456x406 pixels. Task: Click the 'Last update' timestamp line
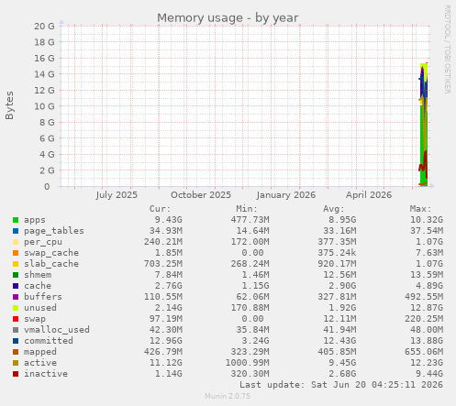pos(341,385)
